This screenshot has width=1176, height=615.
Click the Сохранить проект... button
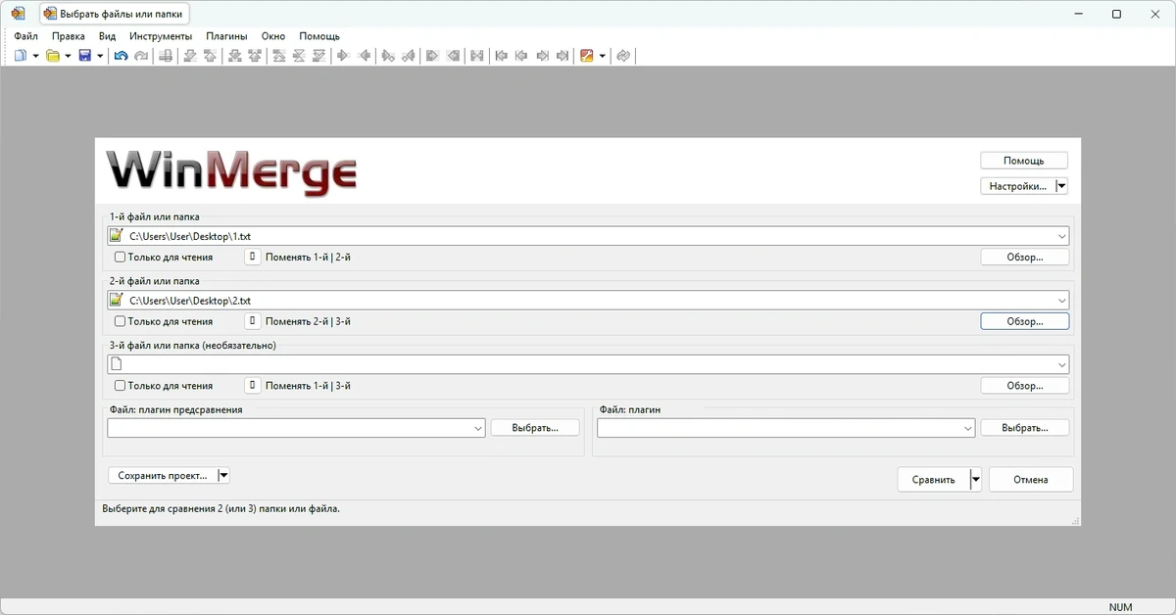[x=162, y=475]
